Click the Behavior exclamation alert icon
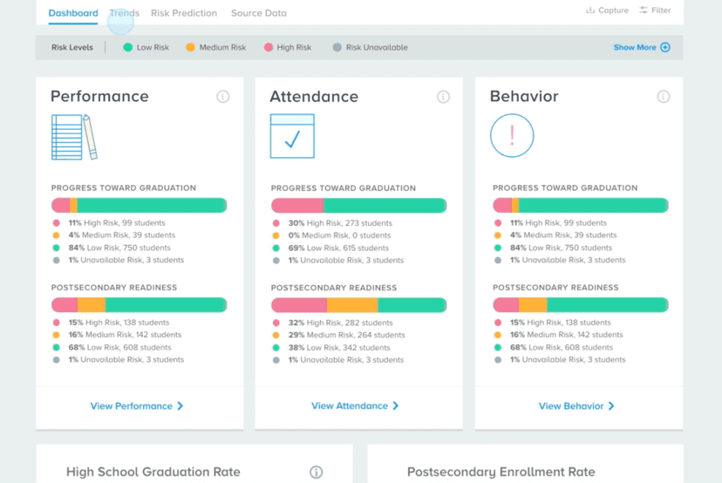722x483 pixels. [512, 136]
